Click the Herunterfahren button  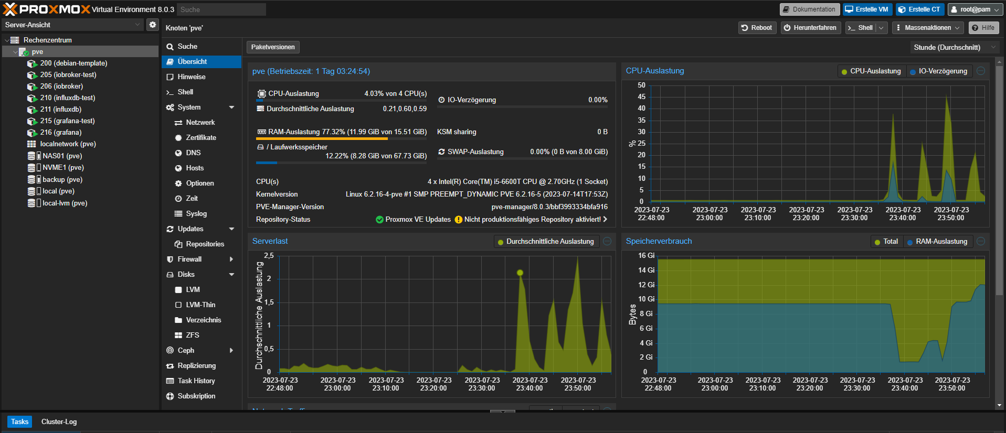810,28
